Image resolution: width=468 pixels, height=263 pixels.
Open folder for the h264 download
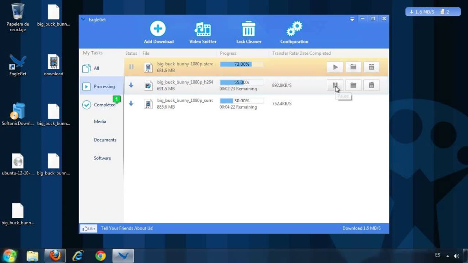point(353,85)
